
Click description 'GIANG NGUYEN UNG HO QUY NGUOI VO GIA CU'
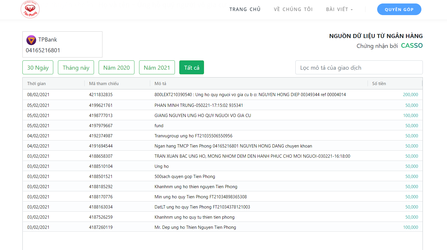203,116
